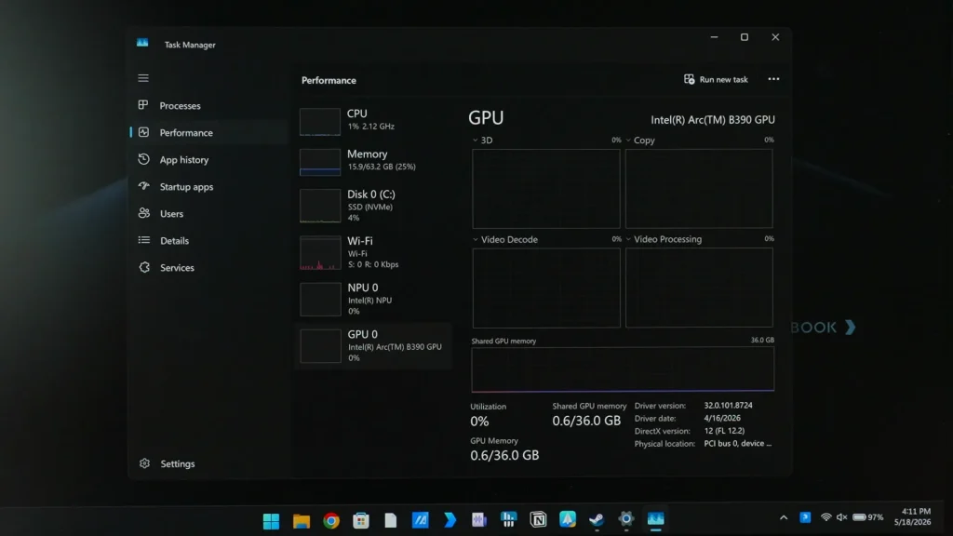Image resolution: width=953 pixels, height=536 pixels.
Task: Open the Video Processing engine dropdown
Action: point(664,239)
